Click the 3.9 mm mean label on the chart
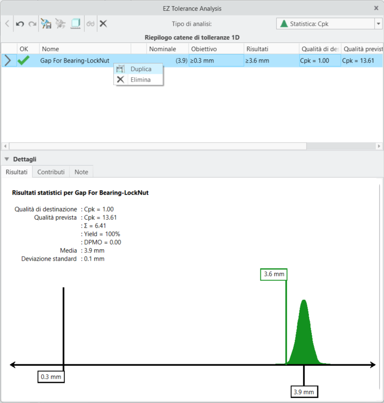The width and height of the screenshot is (384, 403). click(x=304, y=392)
